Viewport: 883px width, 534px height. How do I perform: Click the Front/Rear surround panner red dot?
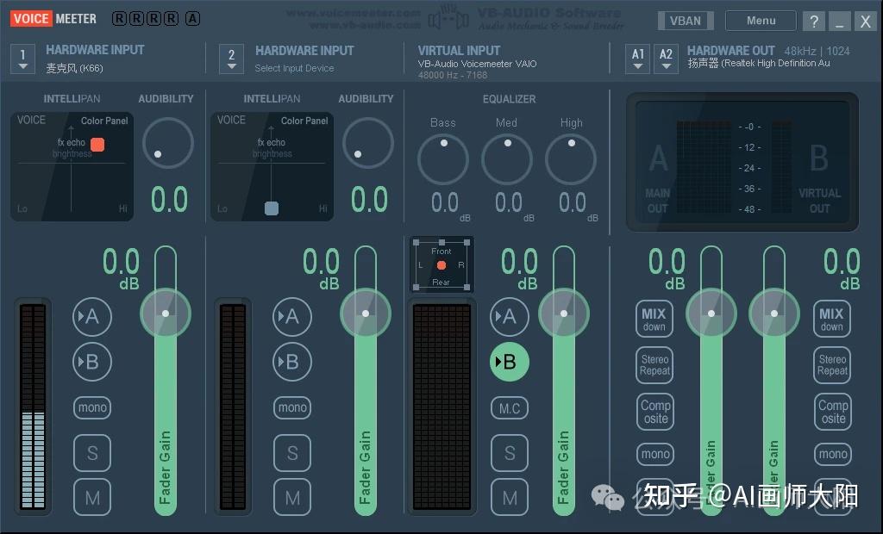click(441, 265)
